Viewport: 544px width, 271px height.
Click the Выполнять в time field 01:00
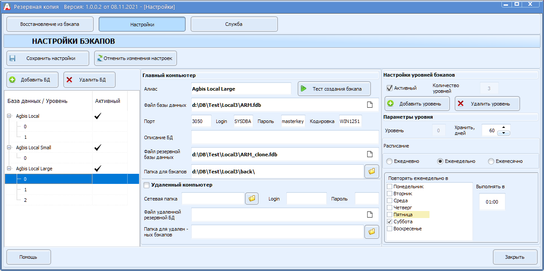point(492,202)
